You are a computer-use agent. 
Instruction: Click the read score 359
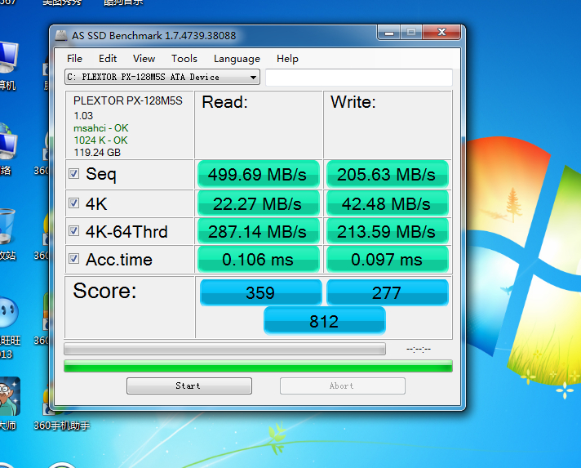[x=260, y=292]
